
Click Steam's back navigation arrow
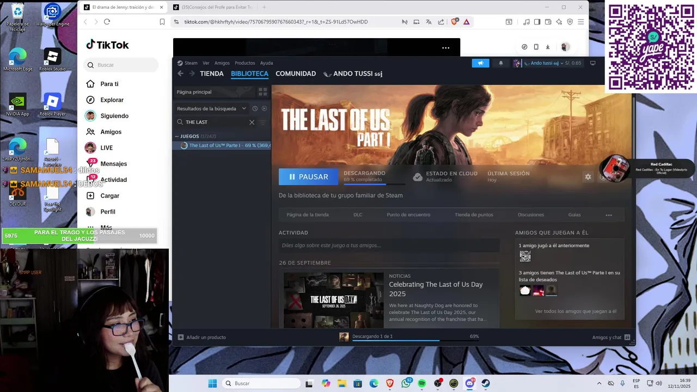point(180,73)
